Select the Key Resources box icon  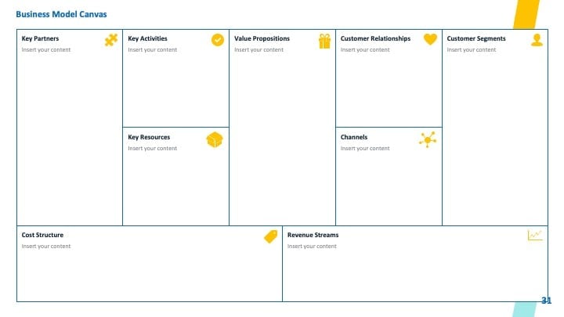[215, 140]
